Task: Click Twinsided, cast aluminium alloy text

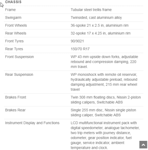Action: (96, 18)
